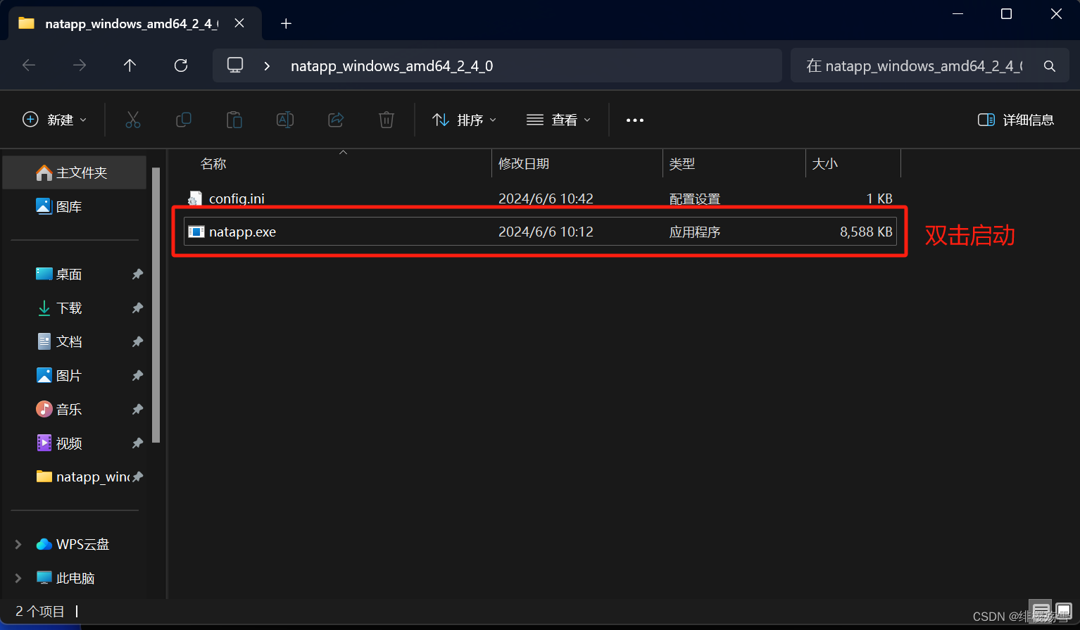Select the config.ini file name
The image size is (1080, 630).
237,199
